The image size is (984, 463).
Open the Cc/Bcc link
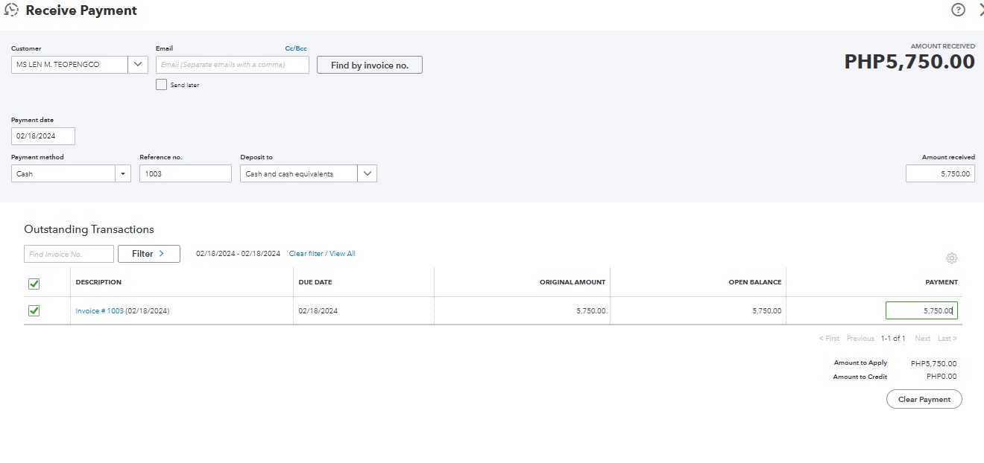(296, 48)
